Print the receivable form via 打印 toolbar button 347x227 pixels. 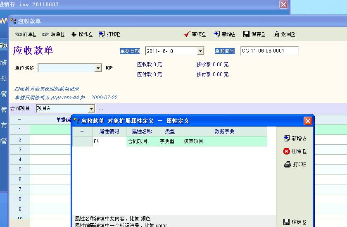109,34
